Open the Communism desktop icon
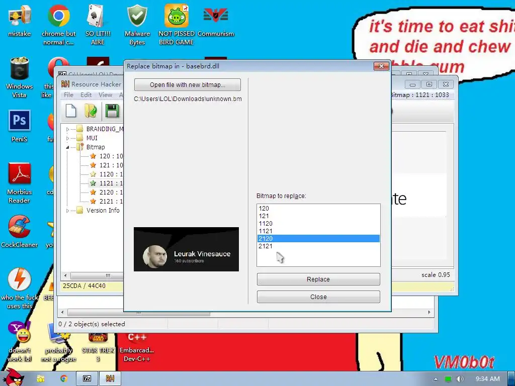 [216, 20]
